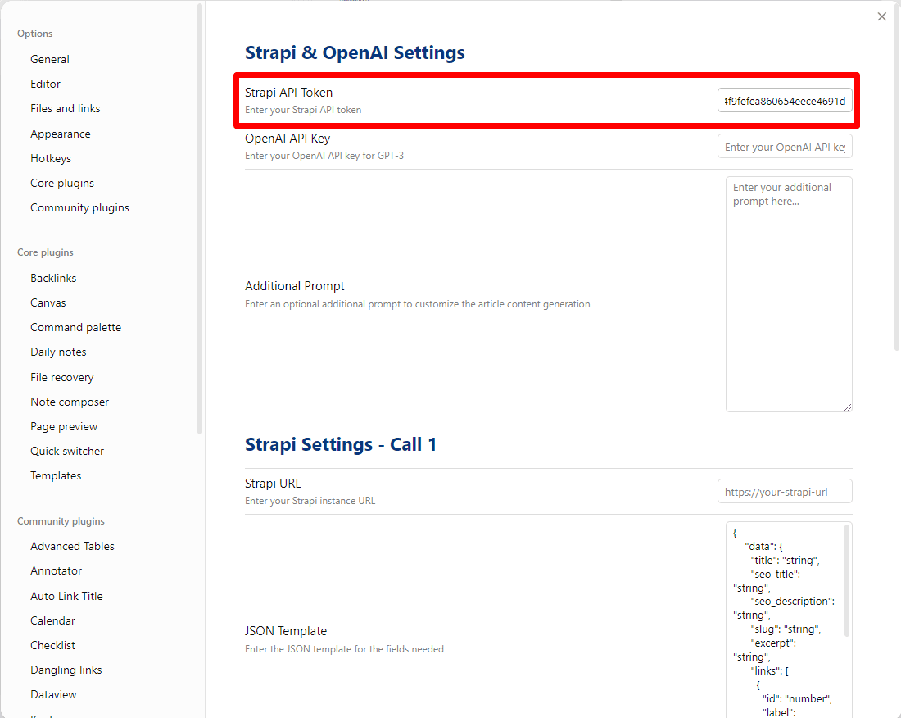Click the Strapi URL input field
901x718 pixels.
[x=785, y=492]
